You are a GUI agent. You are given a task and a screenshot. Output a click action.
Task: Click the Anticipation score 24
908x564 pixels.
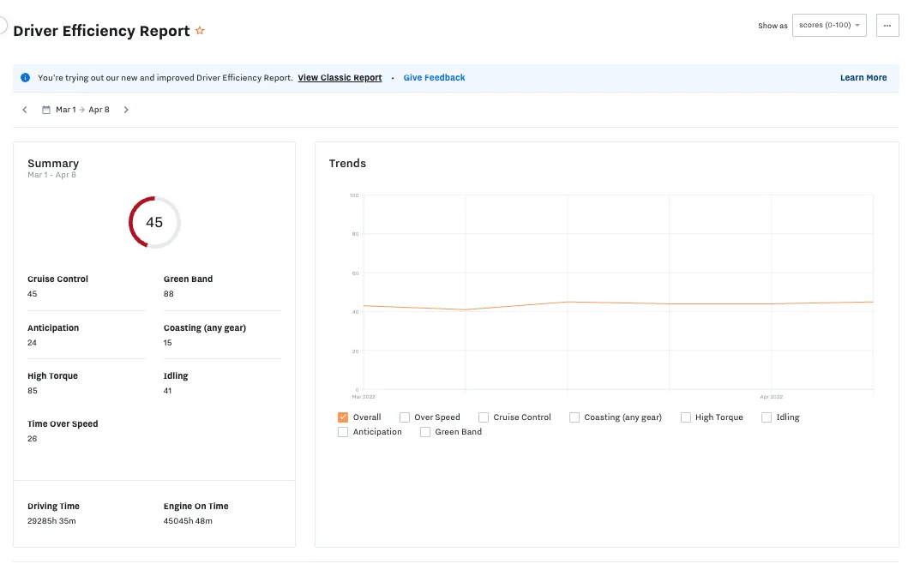pyautogui.click(x=32, y=343)
